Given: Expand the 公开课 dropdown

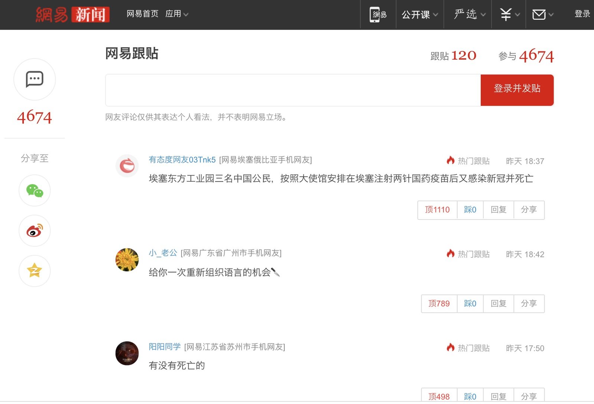Looking at the screenshot, I should click(420, 14).
